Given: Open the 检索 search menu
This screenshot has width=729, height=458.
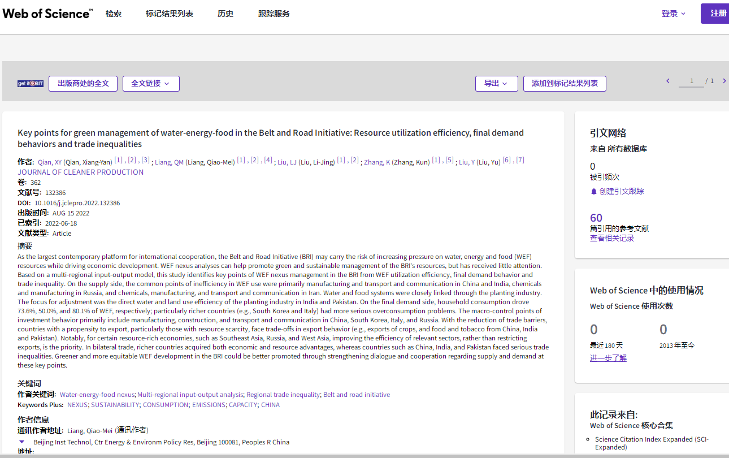Looking at the screenshot, I should pos(113,14).
